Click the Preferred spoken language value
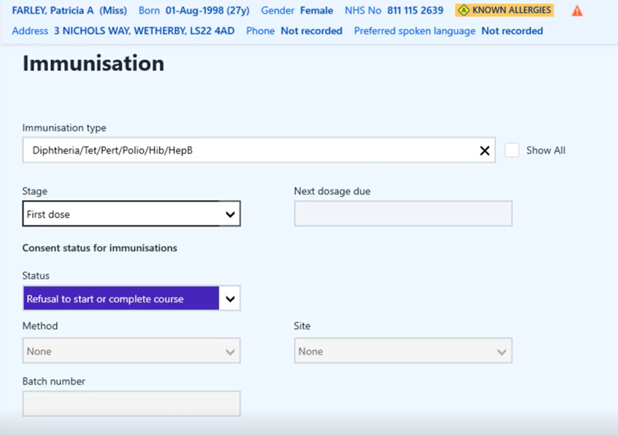 (512, 30)
